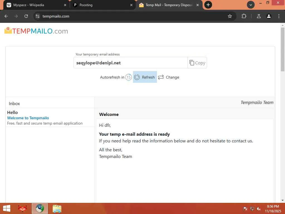Viewport: 285px width, 214px height.
Task: Copy the temporary email address
Action: pos(197,63)
